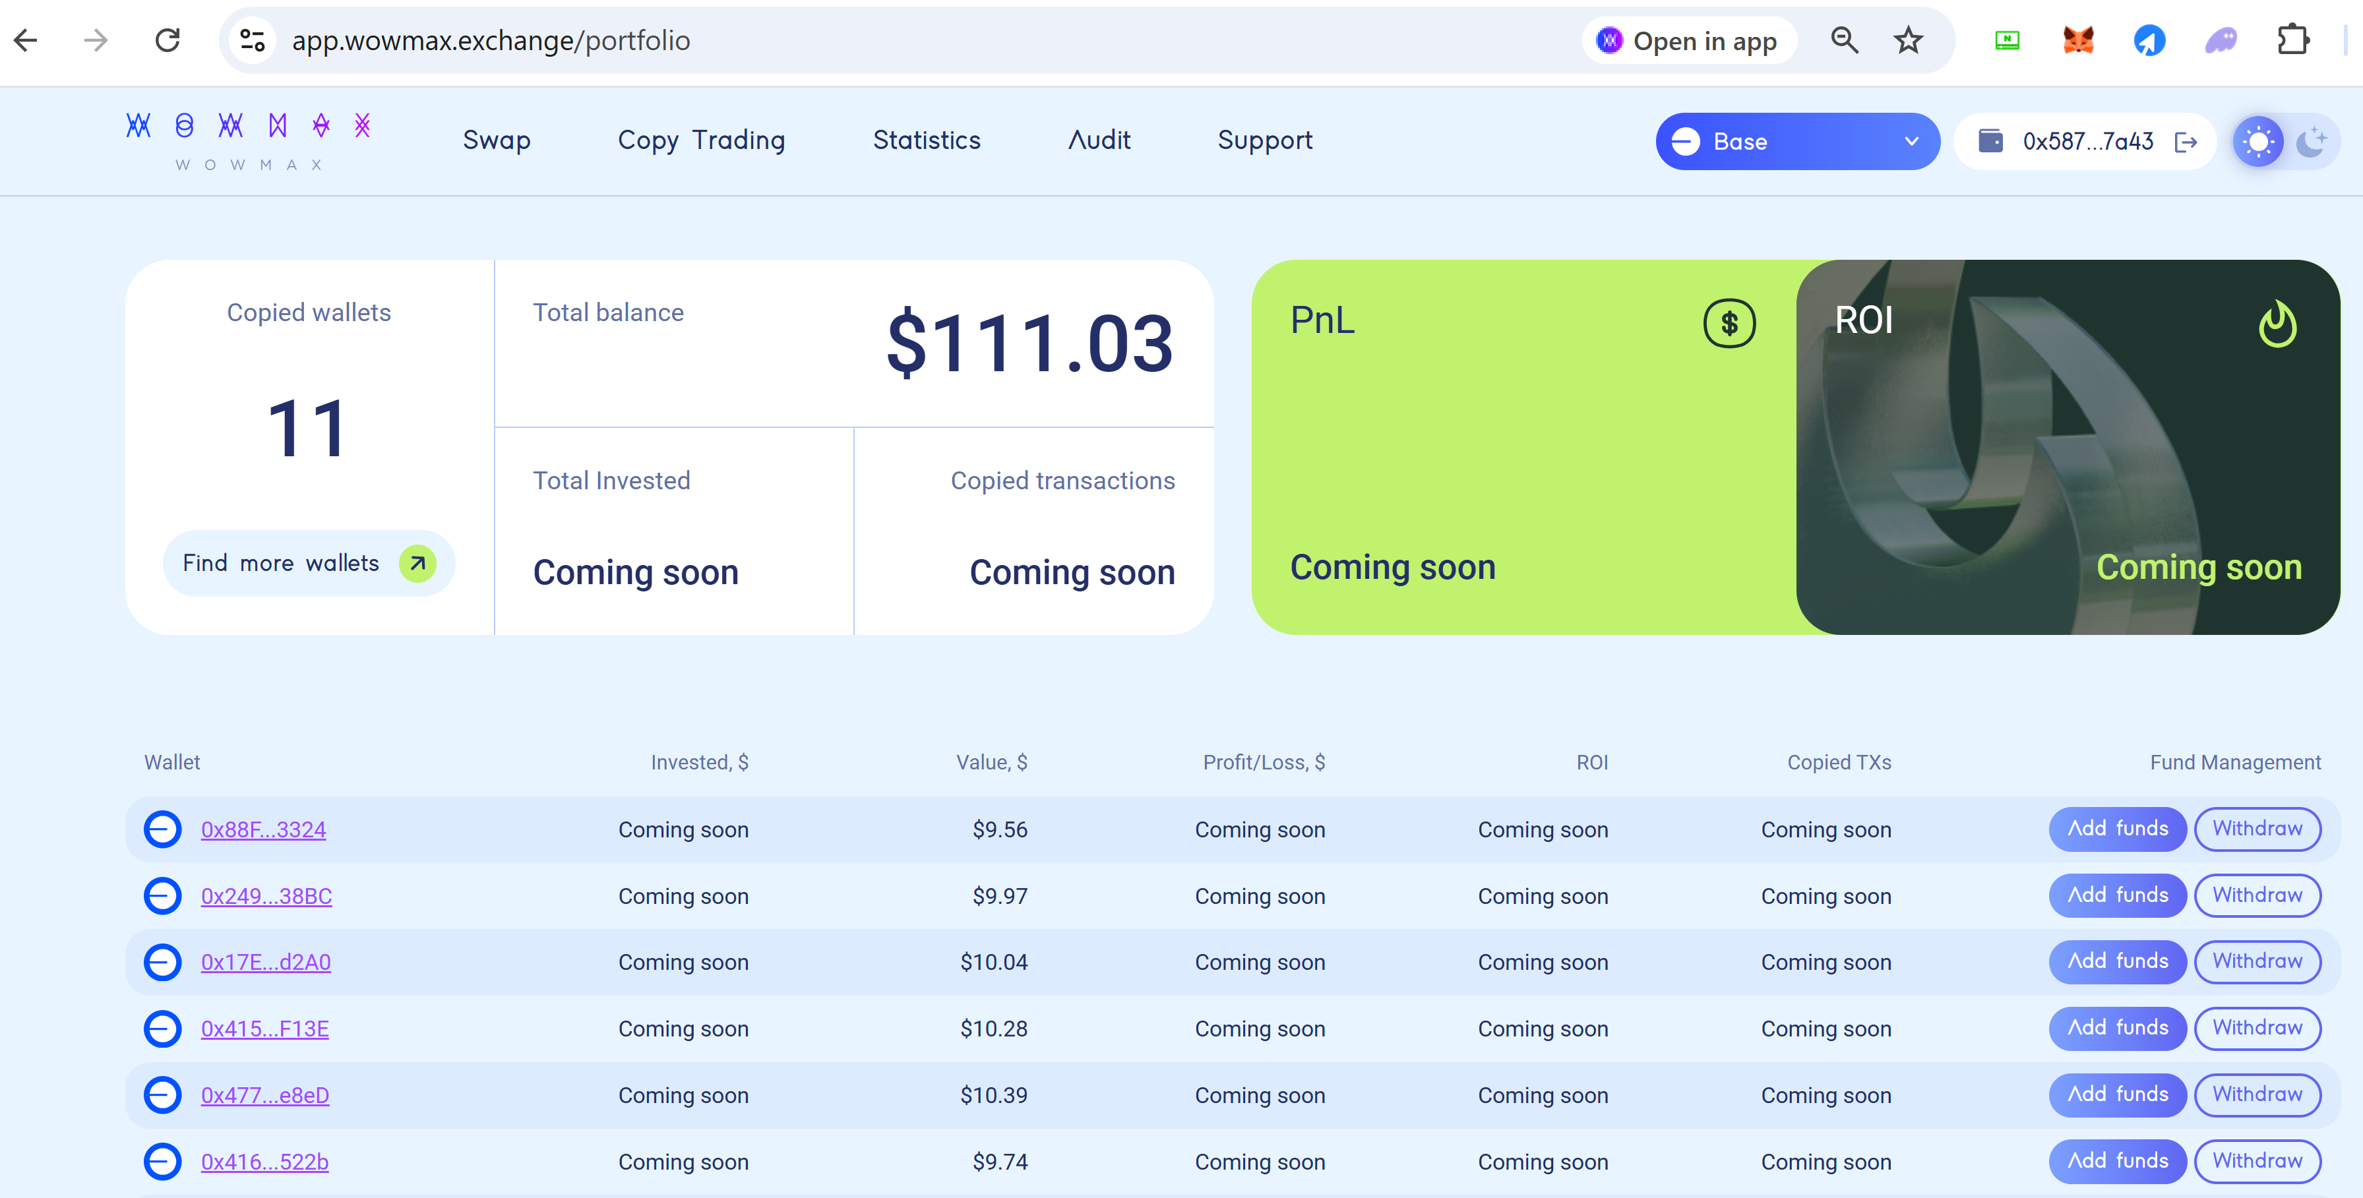This screenshot has height=1198, width=2363.
Task: Click the Base chain icon beside 0x88F...3324
Action: click(x=162, y=829)
